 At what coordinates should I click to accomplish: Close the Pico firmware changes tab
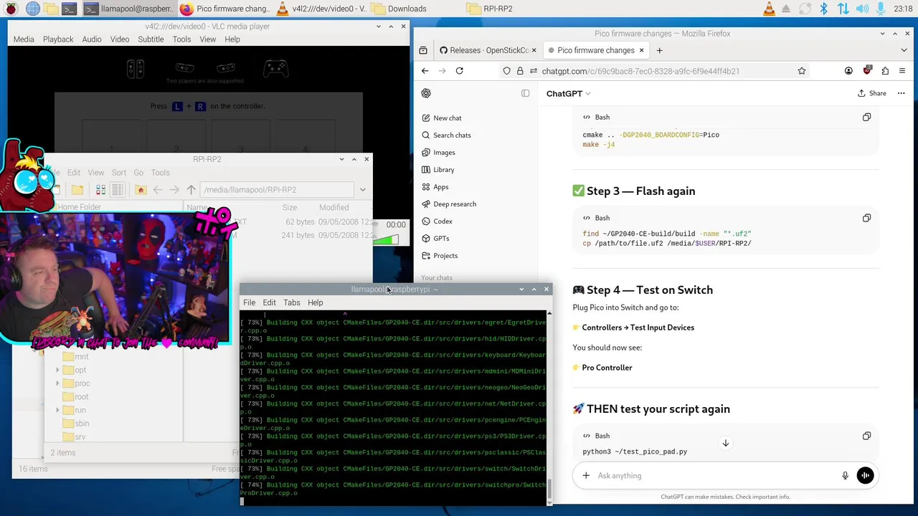pos(642,50)
